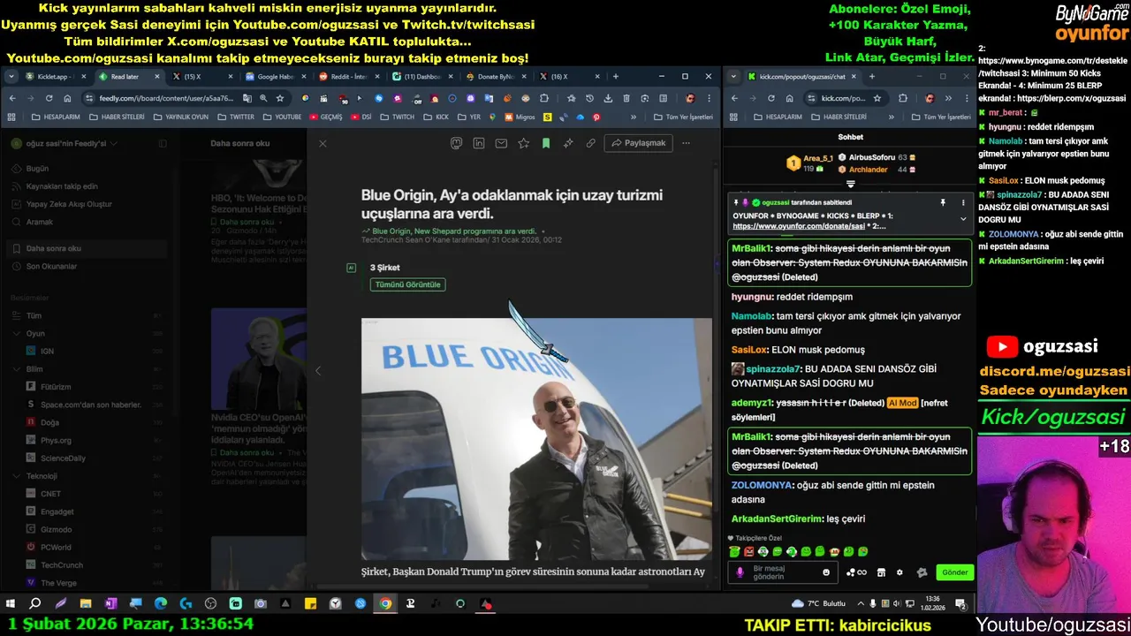1131x636 pixels.
Task: Open oyunfor.com/donate/sasi link in chat
Action: pos(799,226)
